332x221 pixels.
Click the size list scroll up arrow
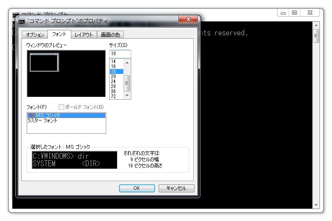click(127, 63)
